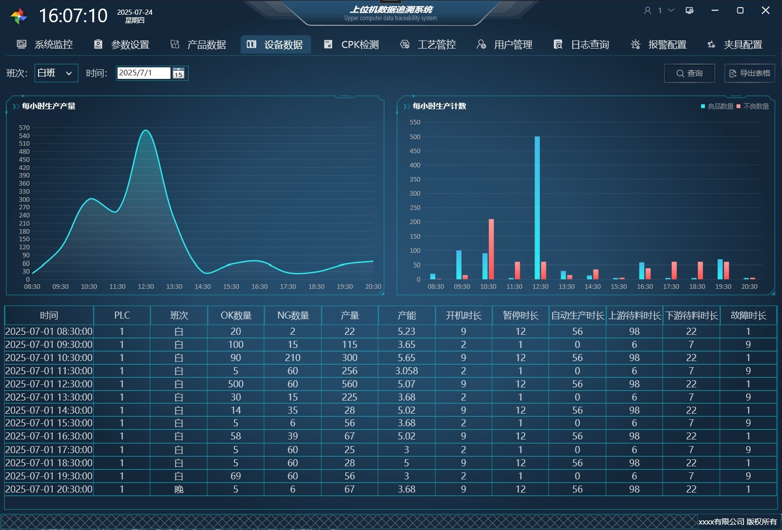Expand the user account dropdown chevron
The height and width of the screenshot is (530, 782).
point(671,11)
